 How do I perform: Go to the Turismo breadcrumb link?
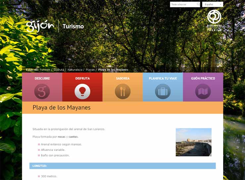click(45, 70)
